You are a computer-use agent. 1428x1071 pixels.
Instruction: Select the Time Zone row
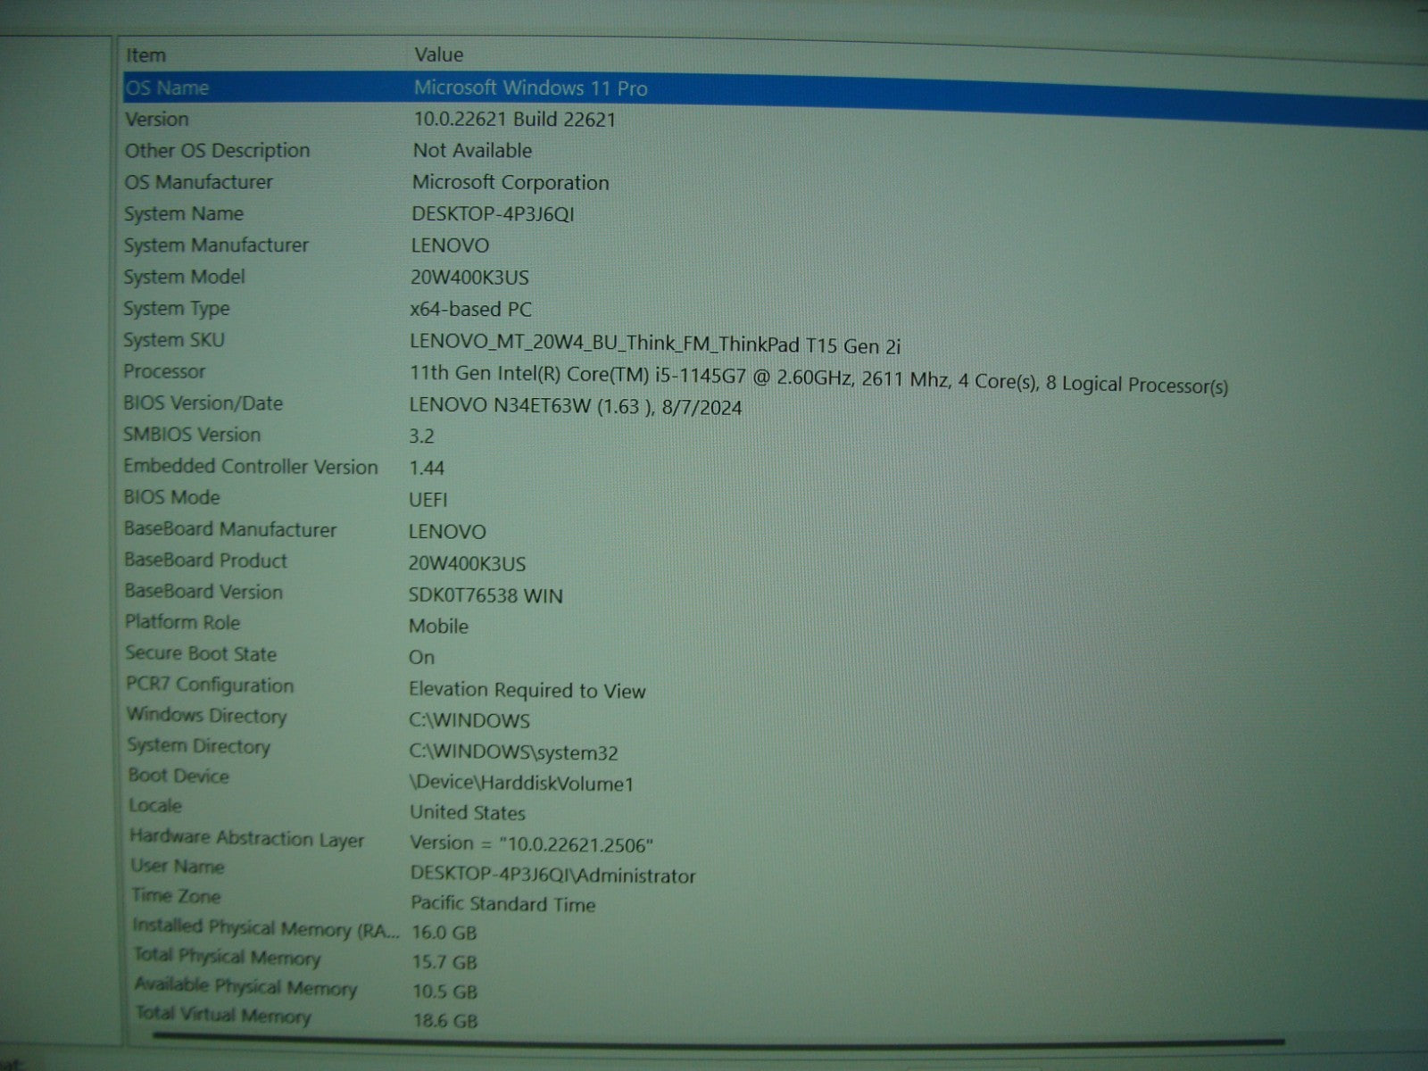click(x=176, y=896)
